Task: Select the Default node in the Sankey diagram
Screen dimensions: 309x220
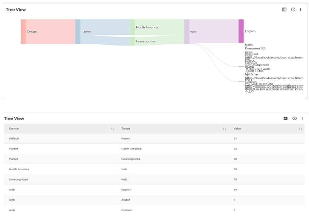Action: [23, 31]
